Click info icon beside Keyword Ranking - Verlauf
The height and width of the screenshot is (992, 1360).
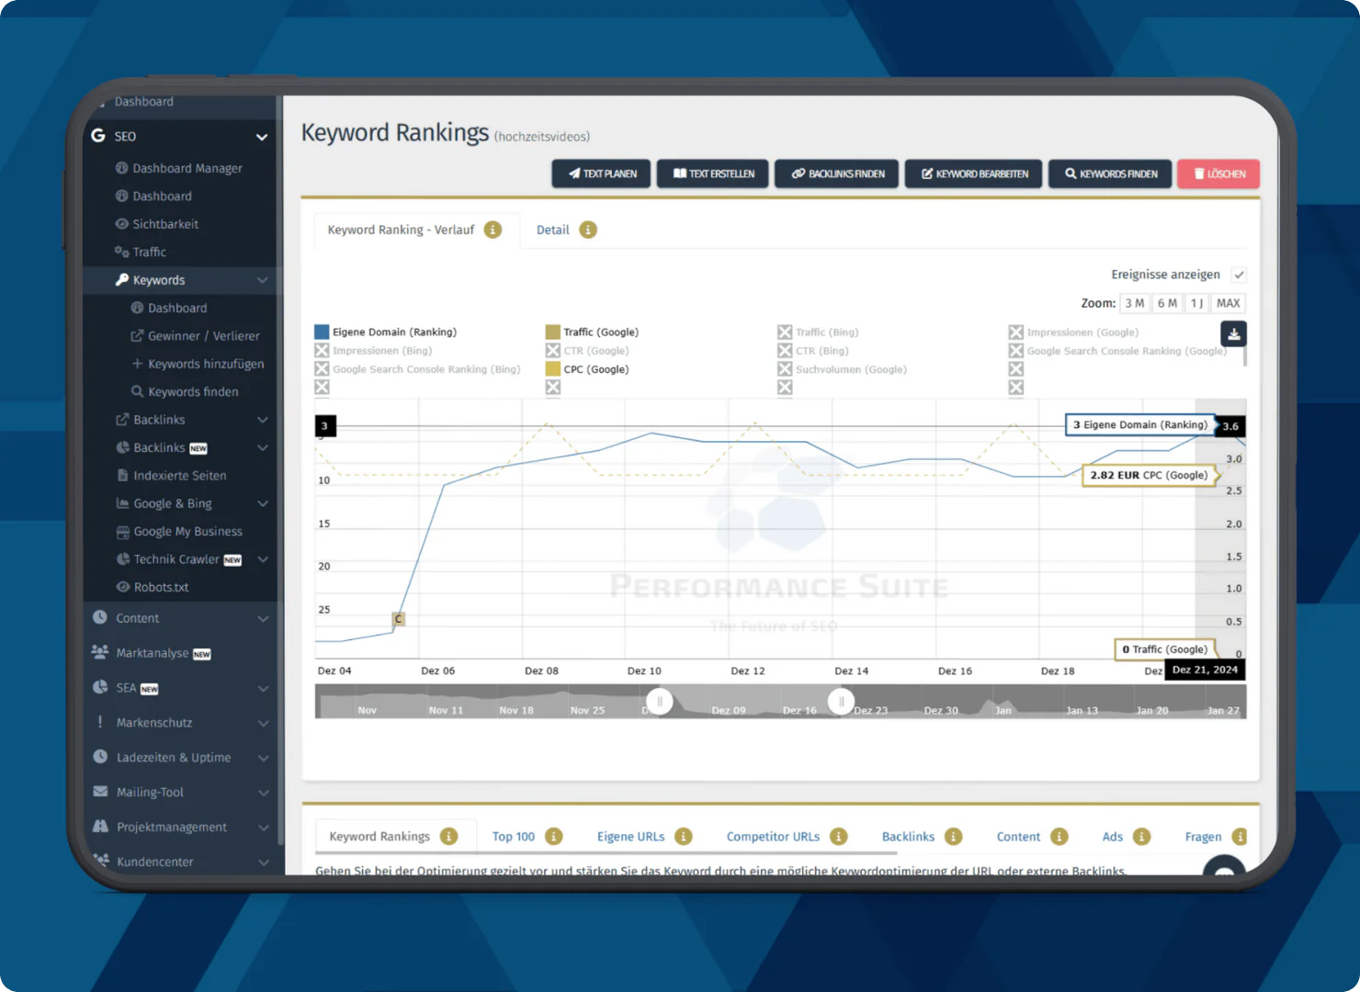[x=493, y=230]
